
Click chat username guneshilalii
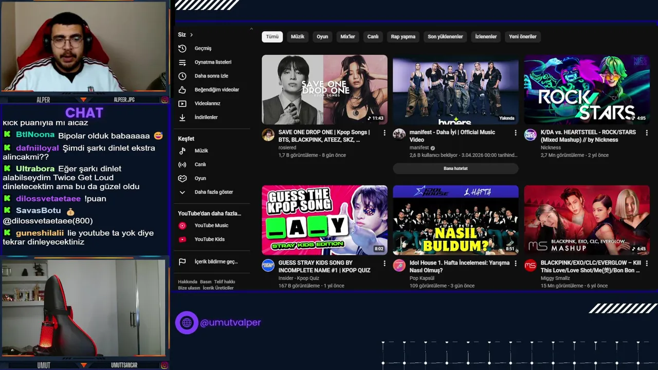point(40,233)
